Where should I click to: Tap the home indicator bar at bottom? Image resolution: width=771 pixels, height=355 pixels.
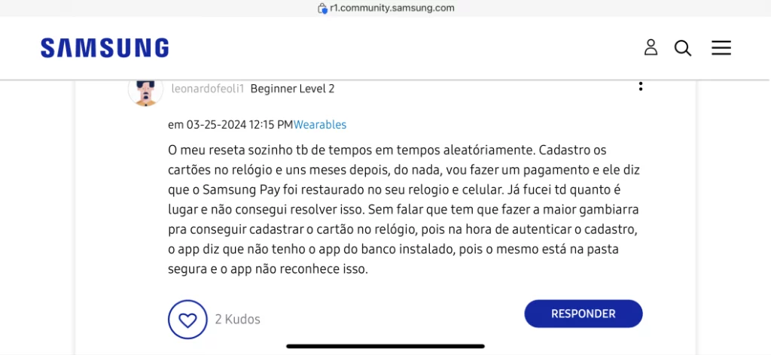point(385,346)
